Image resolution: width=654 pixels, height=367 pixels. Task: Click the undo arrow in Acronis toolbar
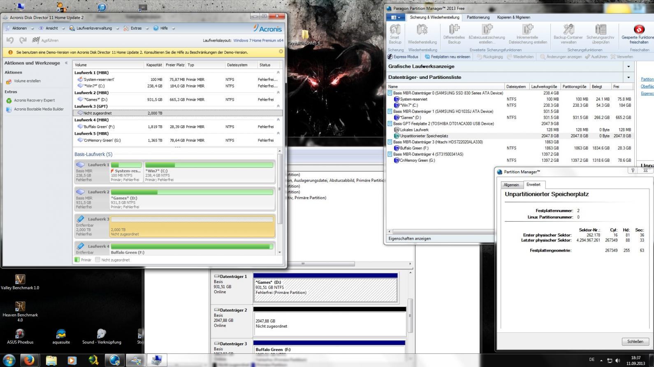click(x=10, y=40)
